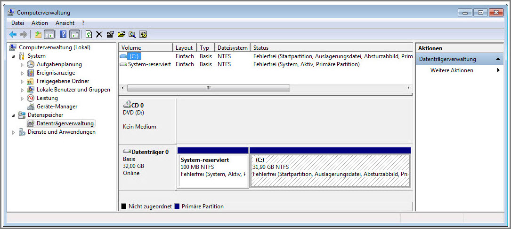This screenshot has height=229, width=511.
Task: Click the black X delete icon
Action: click(x=99, y=34)
